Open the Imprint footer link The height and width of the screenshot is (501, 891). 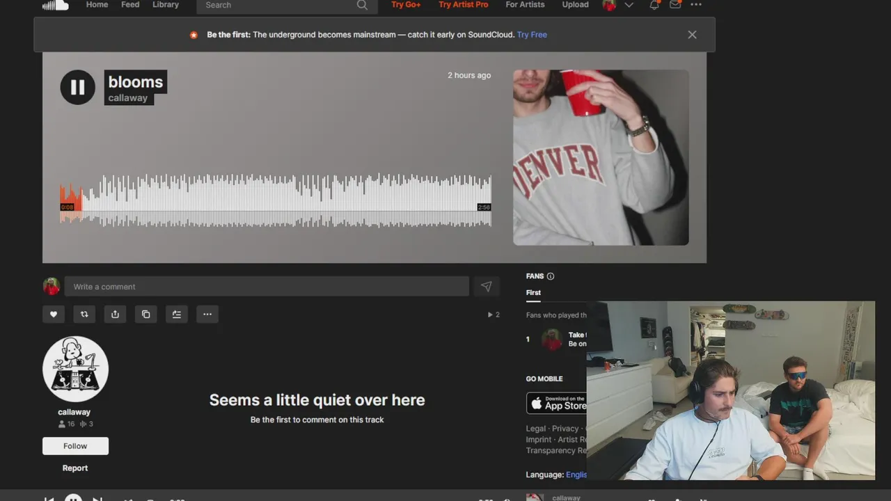point(539,440)
